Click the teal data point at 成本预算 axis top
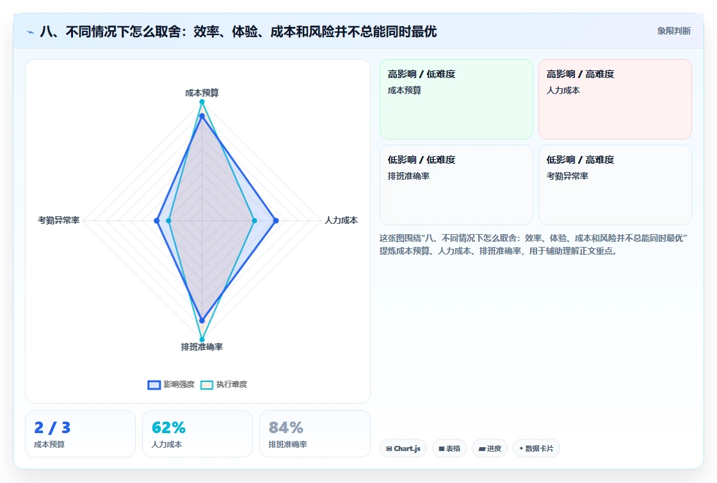717x483 pixels. 202,102
